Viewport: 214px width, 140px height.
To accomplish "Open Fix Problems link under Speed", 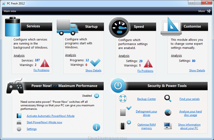I will (x=145, y=71).
